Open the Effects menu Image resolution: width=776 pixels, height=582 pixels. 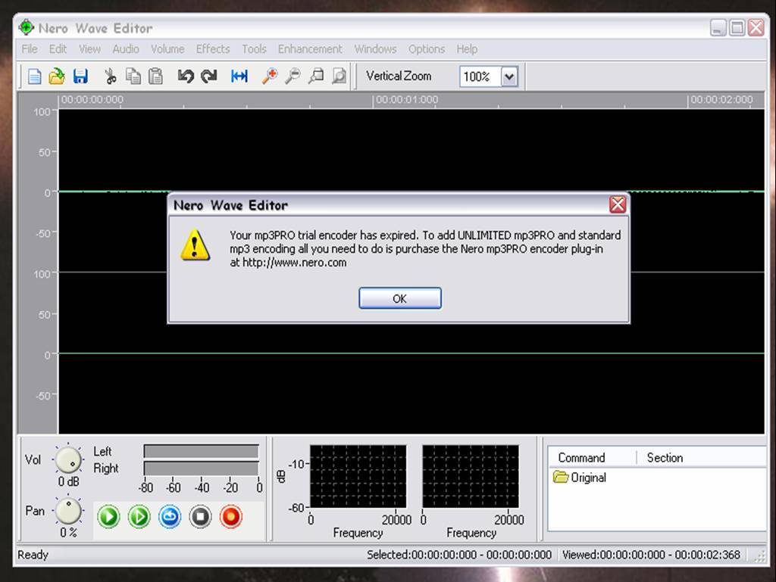213,49
